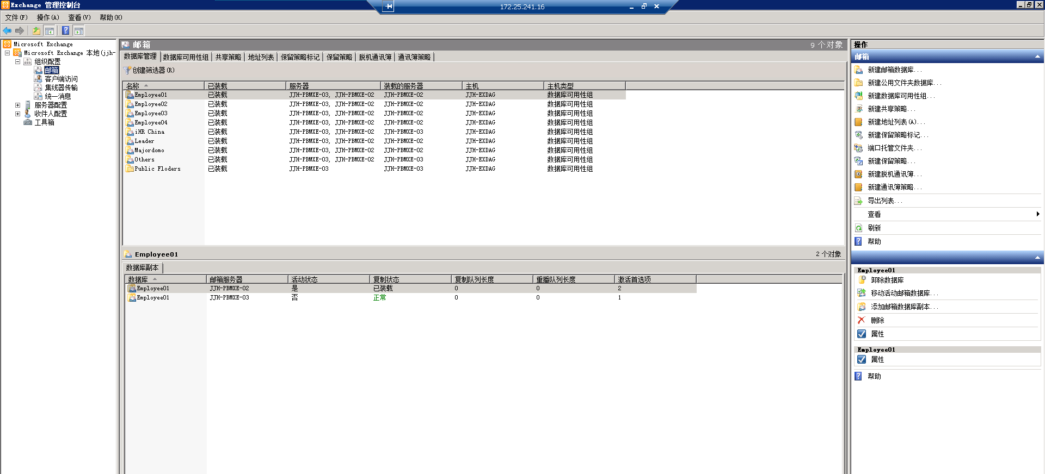Open the 操作(A) menu
The image size is (1045, 474).
coord(48,17)
